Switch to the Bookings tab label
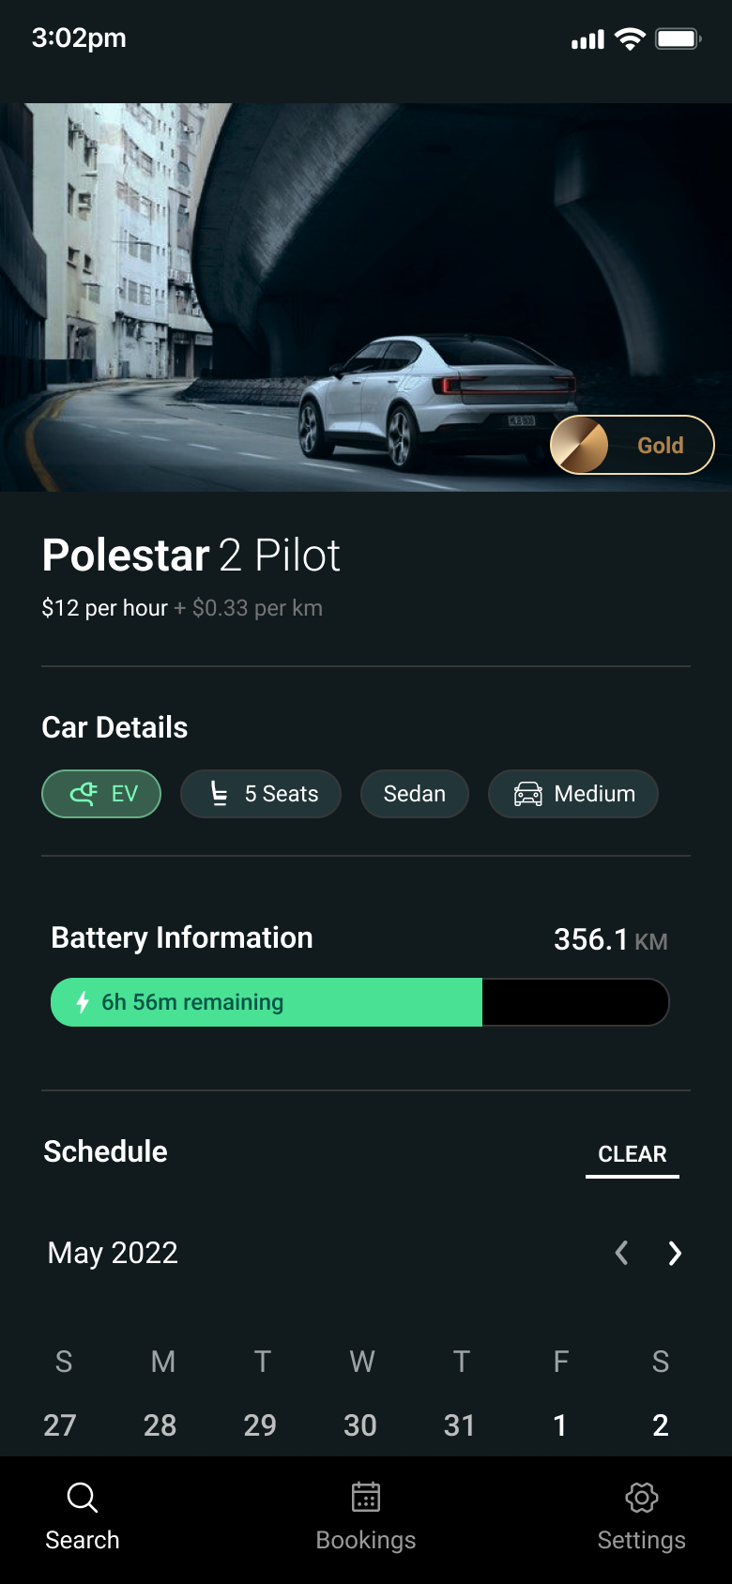Image resolution: width=732 pixels, height=1584 pixels. click(x=366, y=1540)
